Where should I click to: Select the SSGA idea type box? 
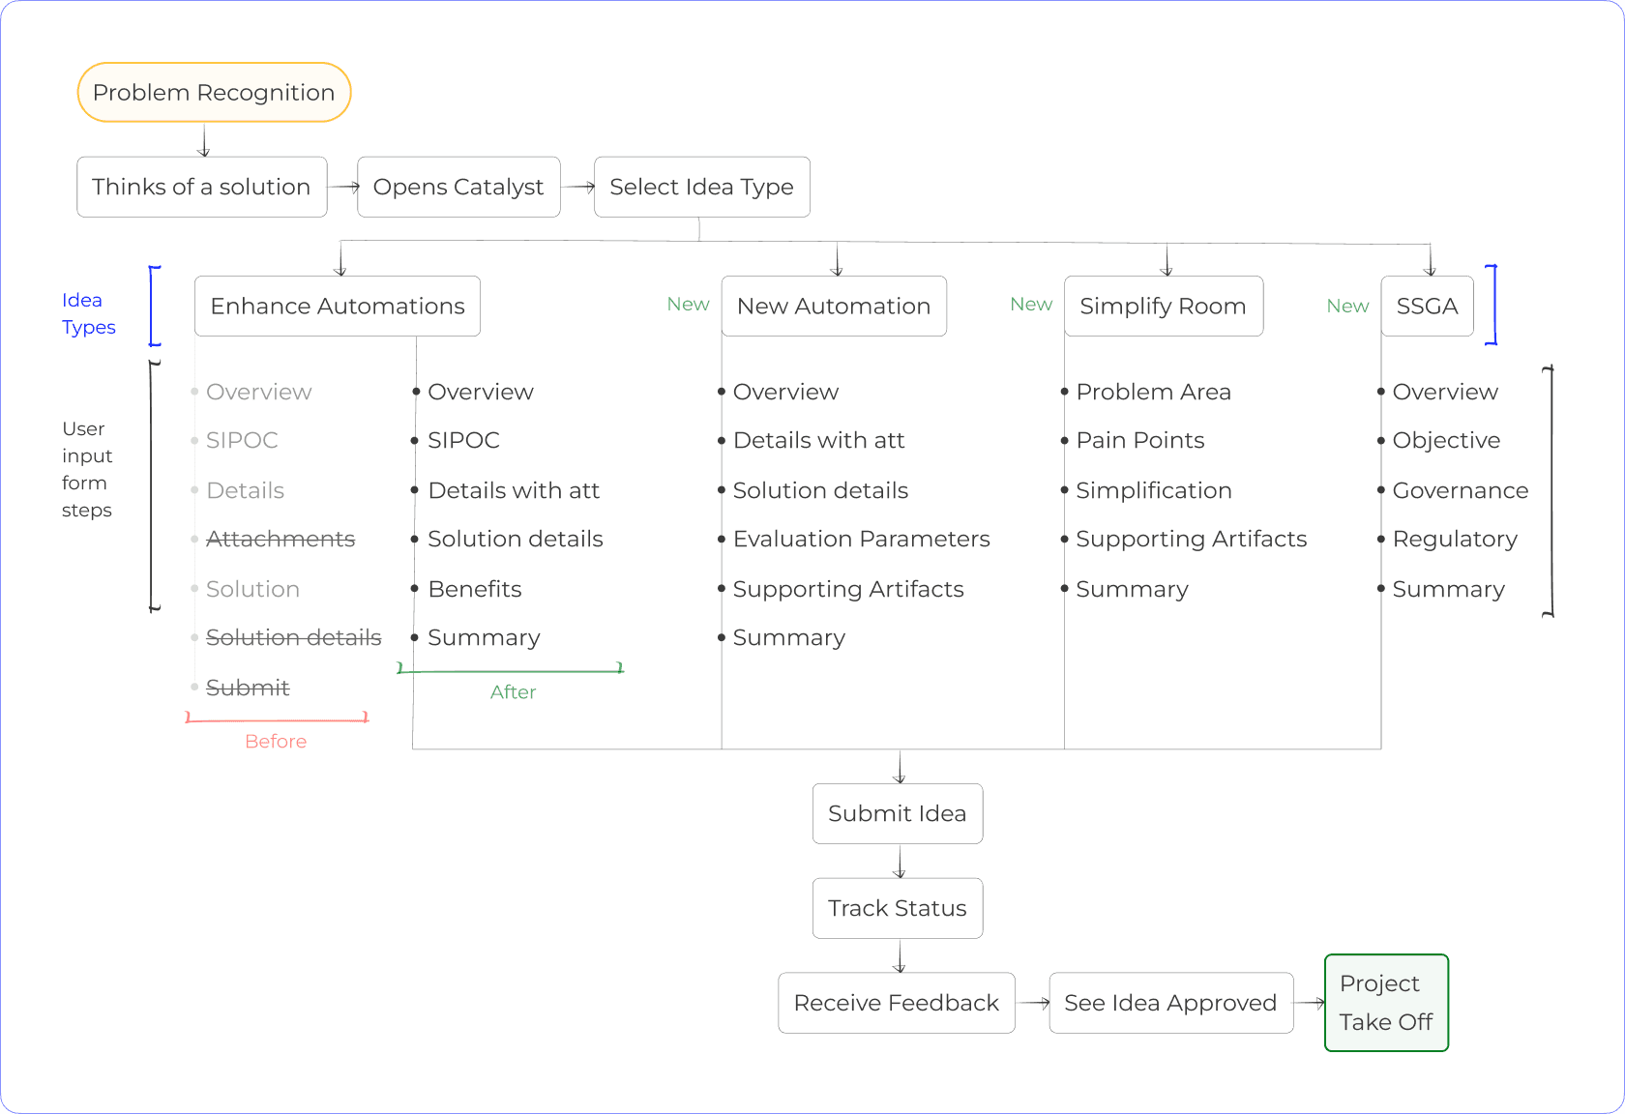point(1427,307)
